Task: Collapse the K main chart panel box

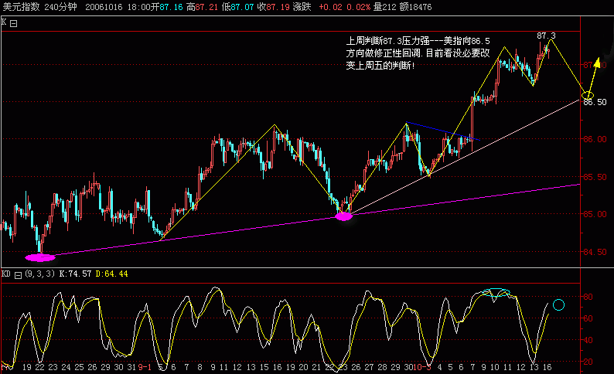Action: pos(14,24)
